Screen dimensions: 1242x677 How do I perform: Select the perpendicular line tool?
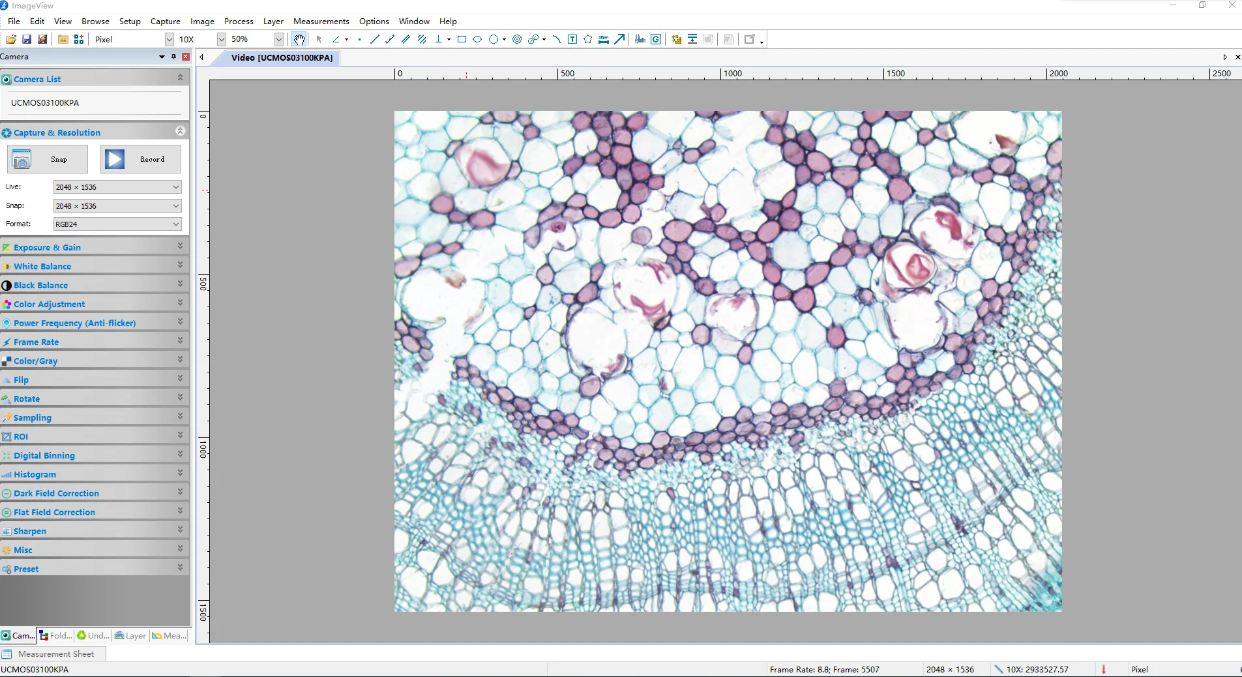point(439,39)
